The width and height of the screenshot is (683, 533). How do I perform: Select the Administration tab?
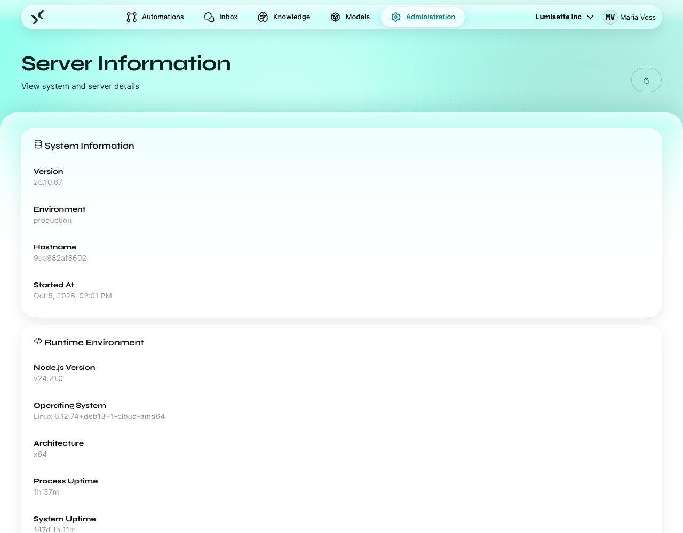423,17
